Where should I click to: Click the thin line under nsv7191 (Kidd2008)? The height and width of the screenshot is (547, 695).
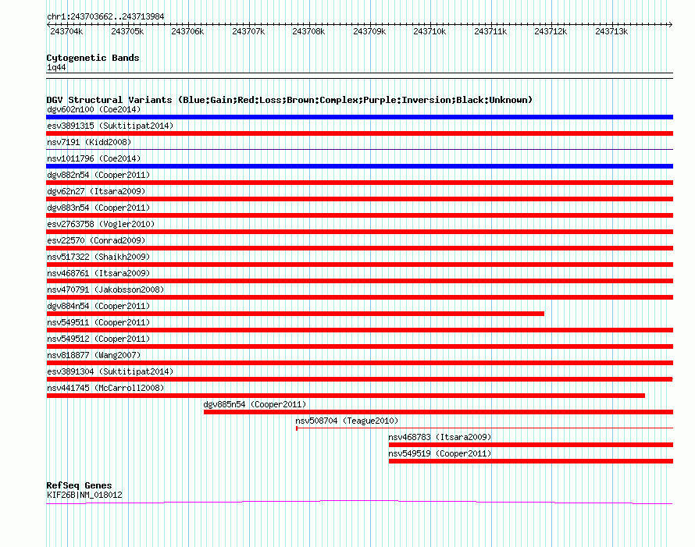359,149
